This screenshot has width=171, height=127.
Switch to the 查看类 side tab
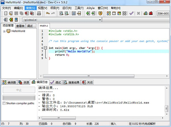click(x=20, y=26)
